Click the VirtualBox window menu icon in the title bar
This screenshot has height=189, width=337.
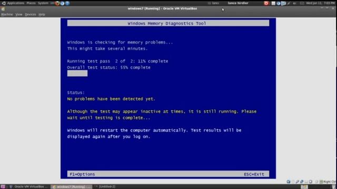pyautogui.click(x=3, y=9)
